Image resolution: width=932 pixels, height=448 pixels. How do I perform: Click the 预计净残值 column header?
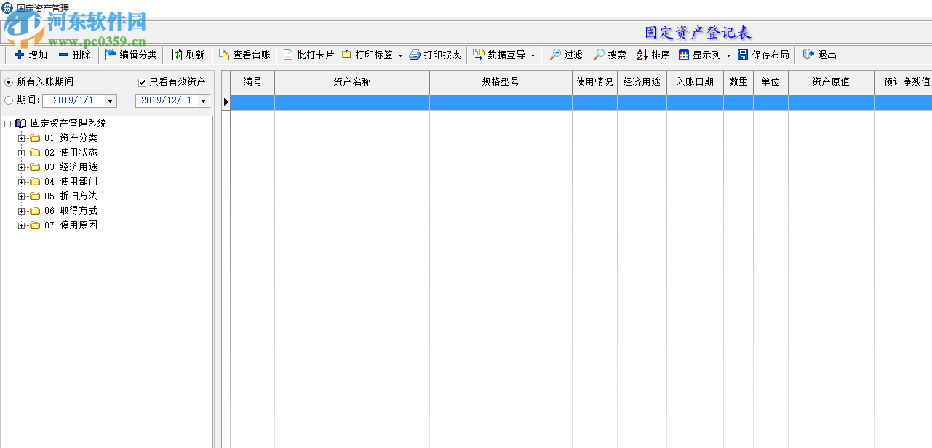[x=903, y=82]
